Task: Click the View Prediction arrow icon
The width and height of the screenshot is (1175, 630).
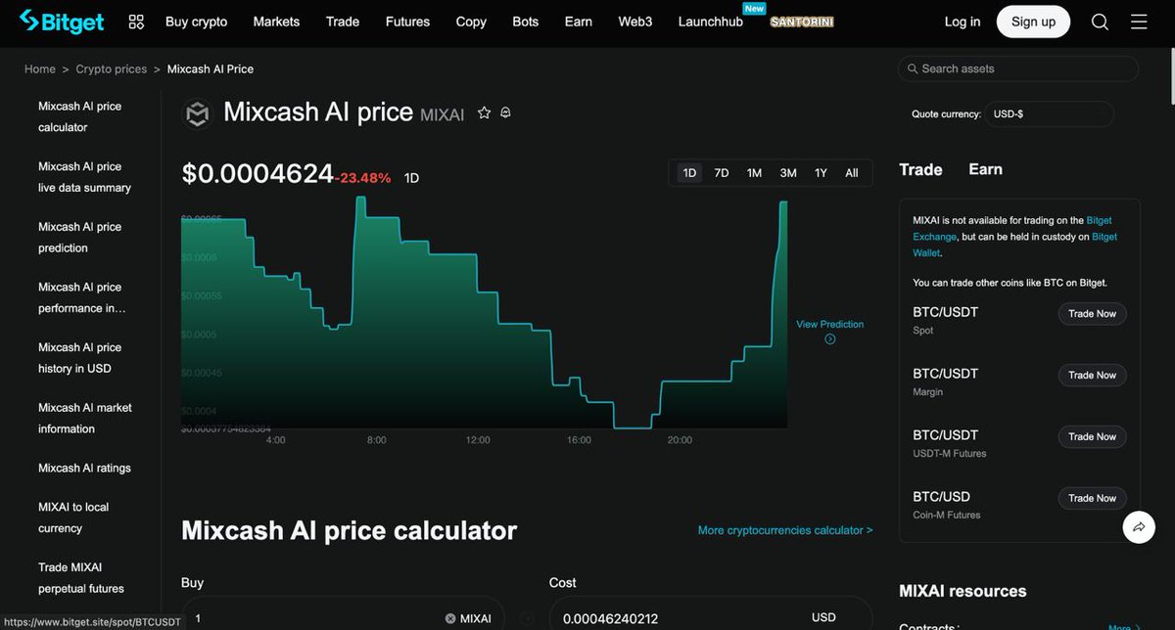Action: pyautogui.click(x=830, y=339)
